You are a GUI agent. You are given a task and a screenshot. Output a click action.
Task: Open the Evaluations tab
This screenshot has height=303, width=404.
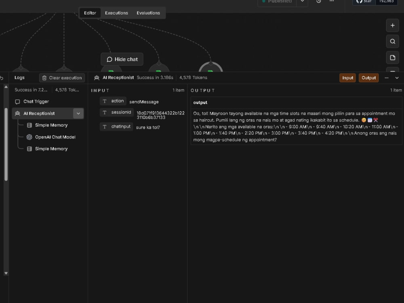tap(148, 13)
